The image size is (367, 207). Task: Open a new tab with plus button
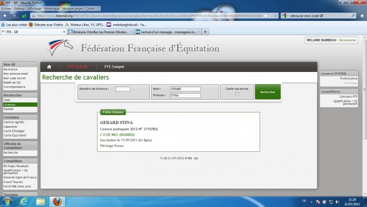coord(206,32)
